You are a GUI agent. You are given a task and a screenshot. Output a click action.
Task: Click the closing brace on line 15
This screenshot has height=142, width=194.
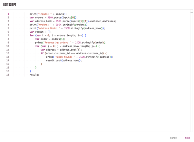[x=41, y=64]
